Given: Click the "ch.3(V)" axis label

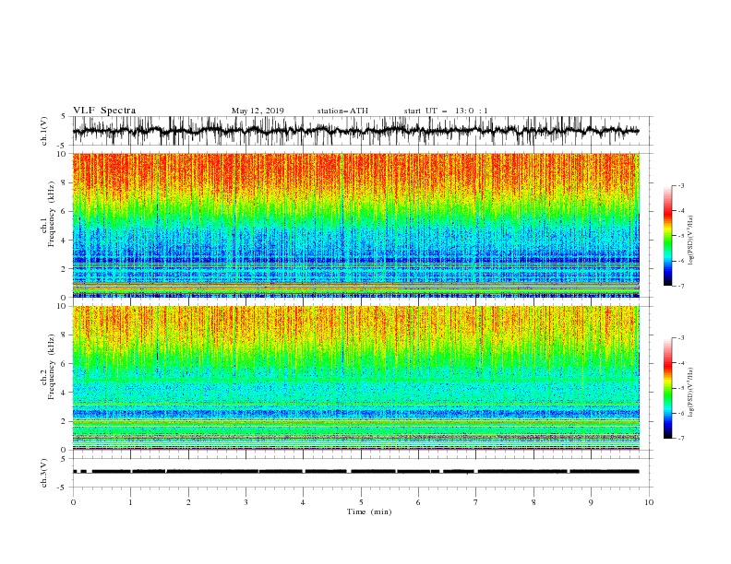Looking at the screenshot, I should tap(44, 473).
